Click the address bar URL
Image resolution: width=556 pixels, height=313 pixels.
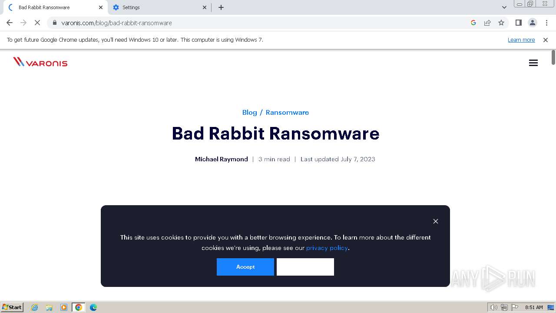(117, 23)
